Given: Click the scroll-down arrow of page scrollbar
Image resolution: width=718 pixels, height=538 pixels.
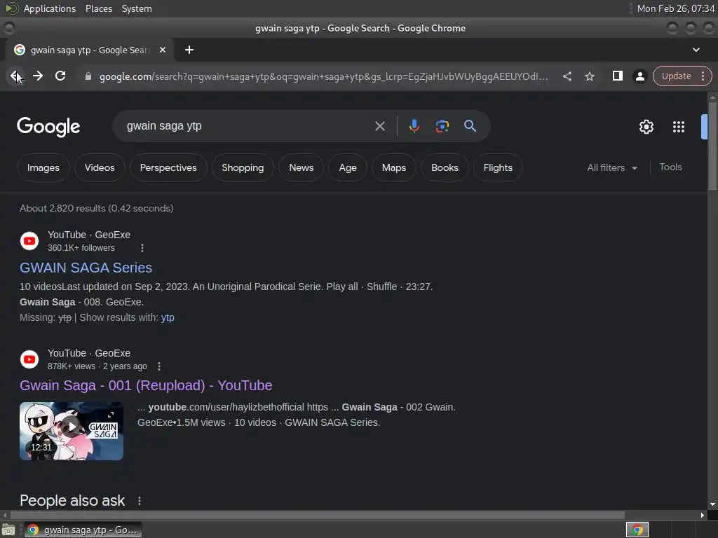Looking at the screenshot, I should tap(712, 504).
